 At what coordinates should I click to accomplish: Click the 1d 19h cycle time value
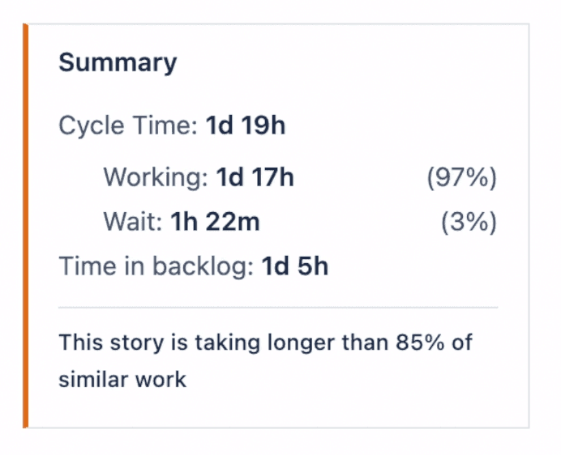[245, 126]
